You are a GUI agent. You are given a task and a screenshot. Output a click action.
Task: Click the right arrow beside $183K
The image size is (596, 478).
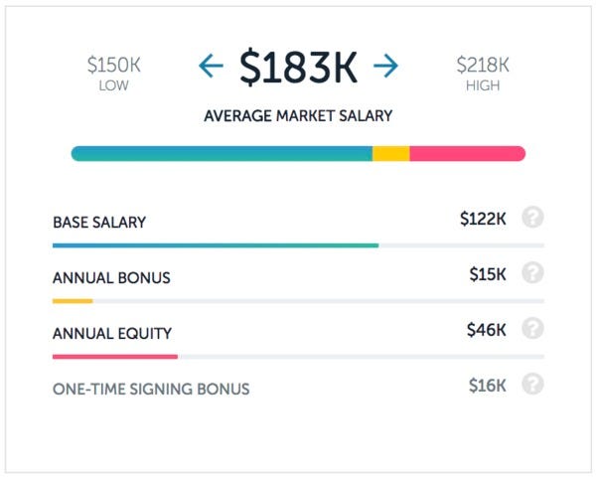coord(385,67)
